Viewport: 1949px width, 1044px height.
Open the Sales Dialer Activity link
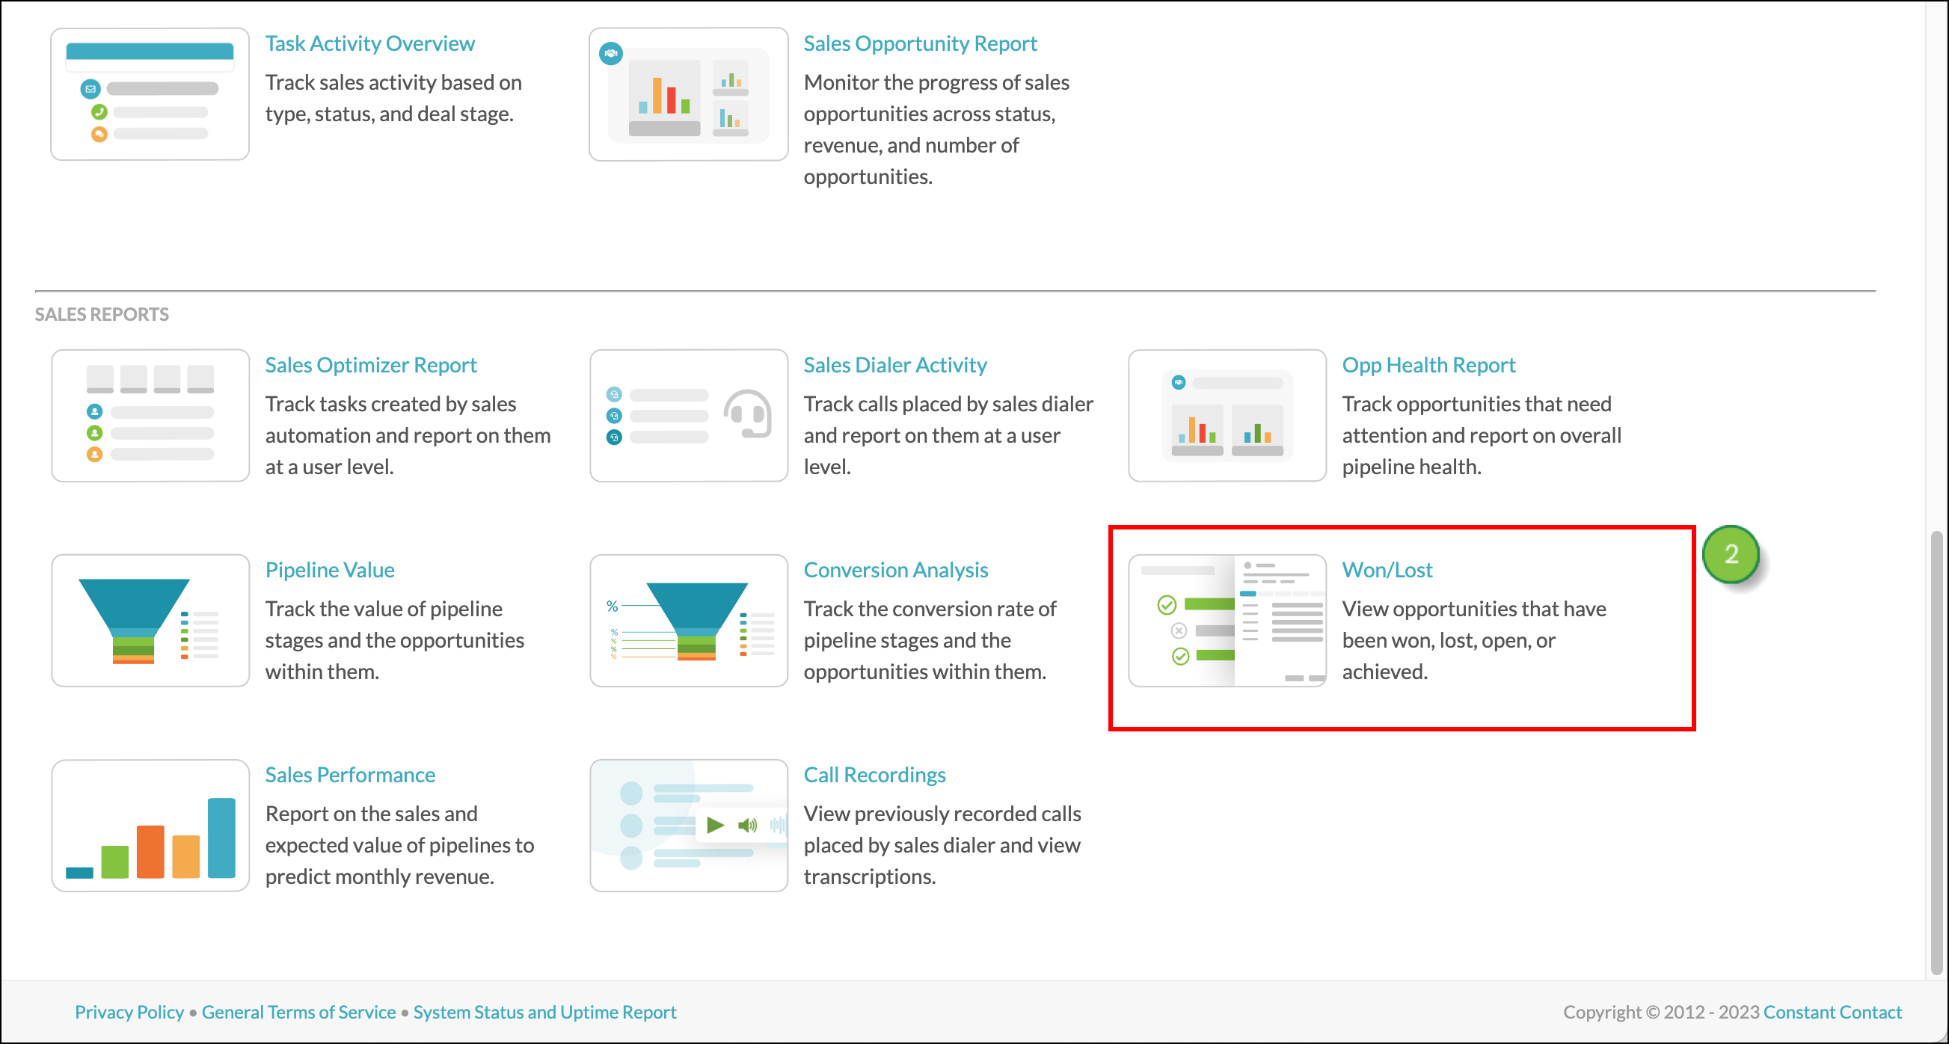point(895,365)
